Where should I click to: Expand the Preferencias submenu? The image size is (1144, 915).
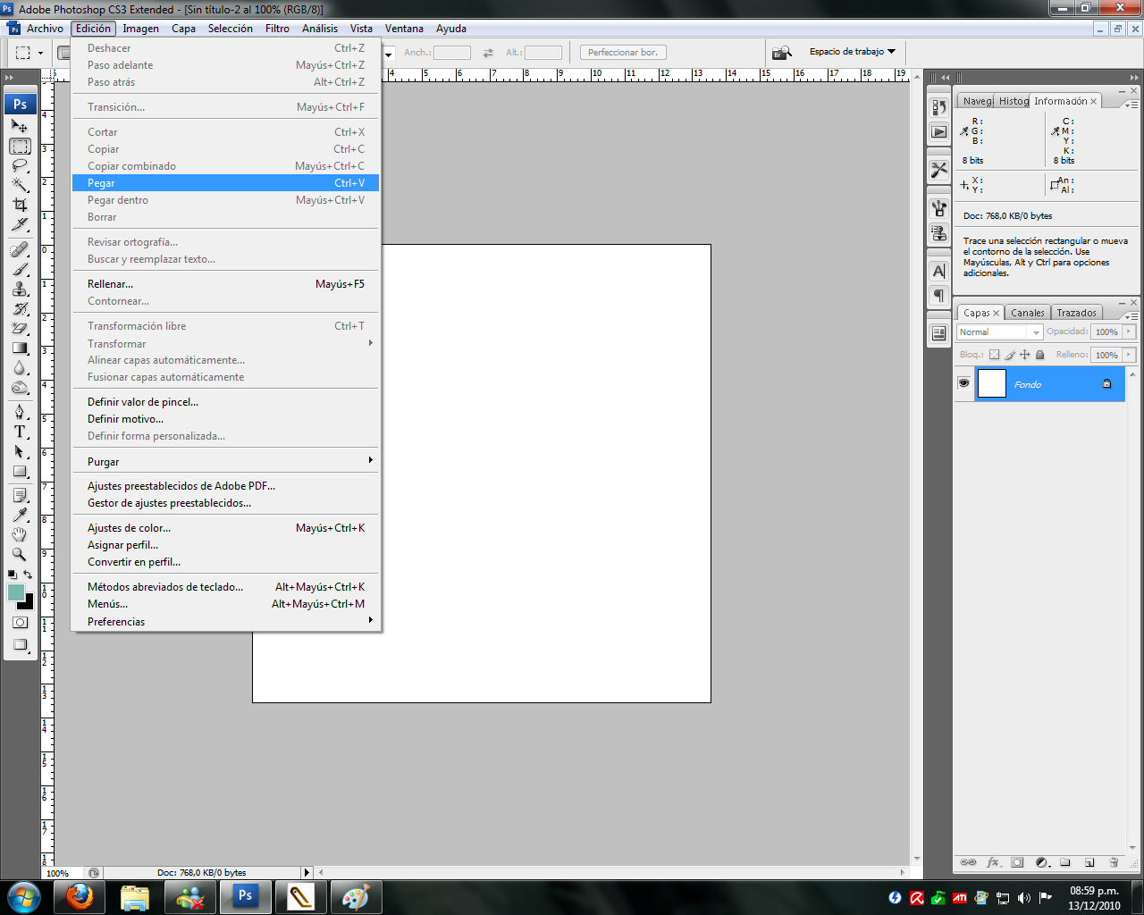click(x=225, y=622)
